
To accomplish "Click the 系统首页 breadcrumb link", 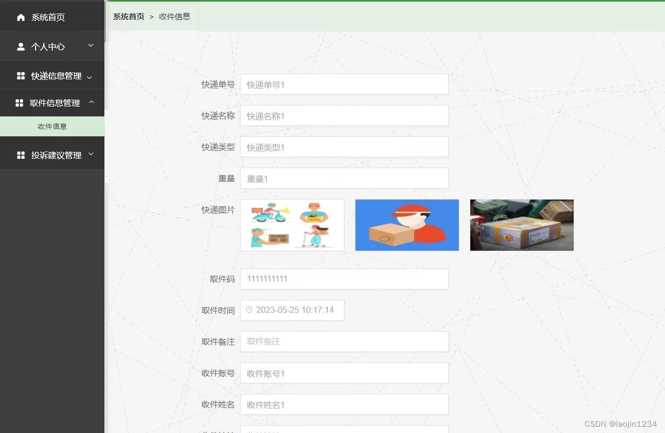I will point(128,17).
